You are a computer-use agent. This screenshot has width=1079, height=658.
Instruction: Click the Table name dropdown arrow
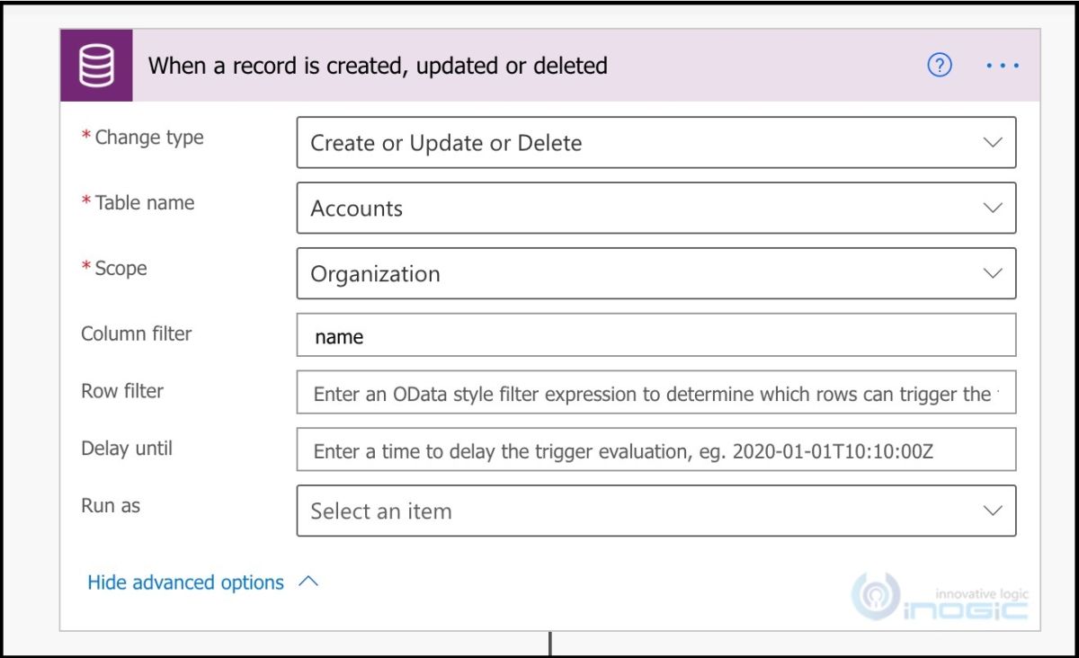pyautogui.click(x=992, y=208)
